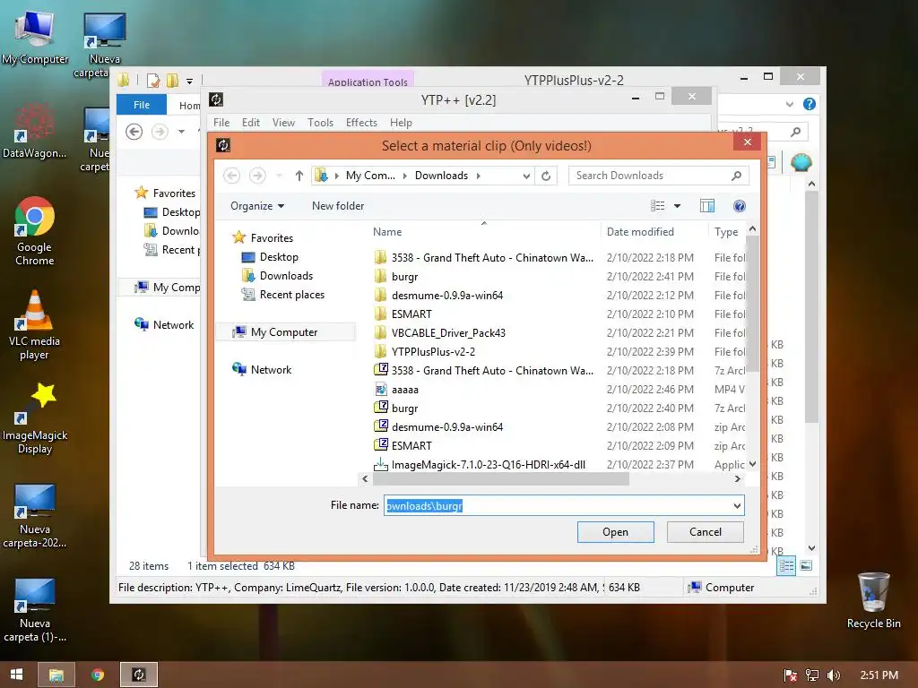Click the File tab in Explorer ribbon
Screen dimensions: 918x688
(142, 105)
